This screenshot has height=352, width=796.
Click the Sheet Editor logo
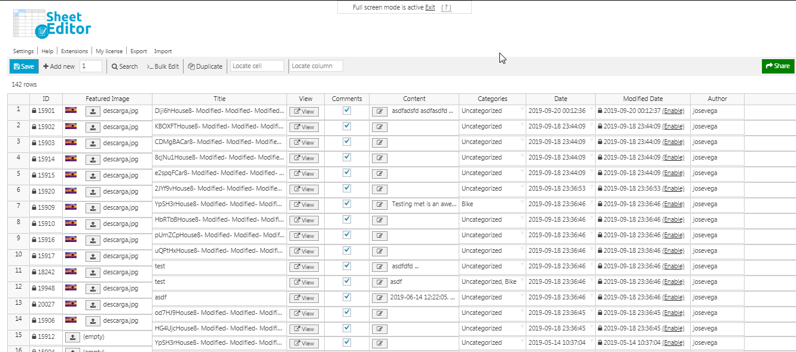click(52, 24)
